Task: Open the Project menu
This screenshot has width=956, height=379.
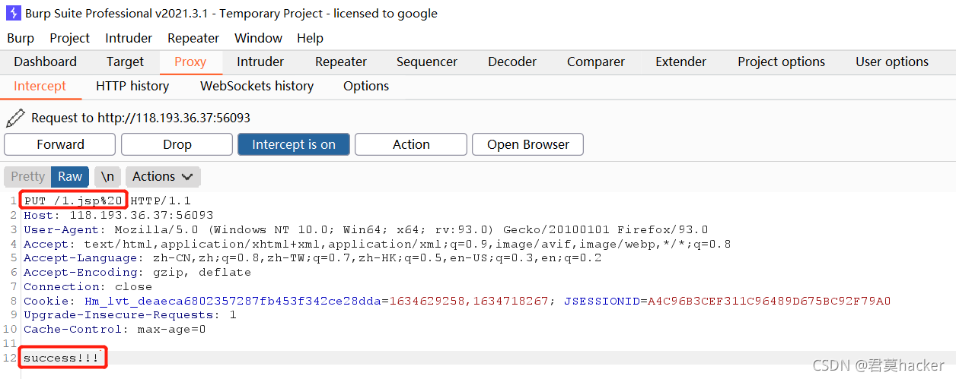Action: point(70,38)
